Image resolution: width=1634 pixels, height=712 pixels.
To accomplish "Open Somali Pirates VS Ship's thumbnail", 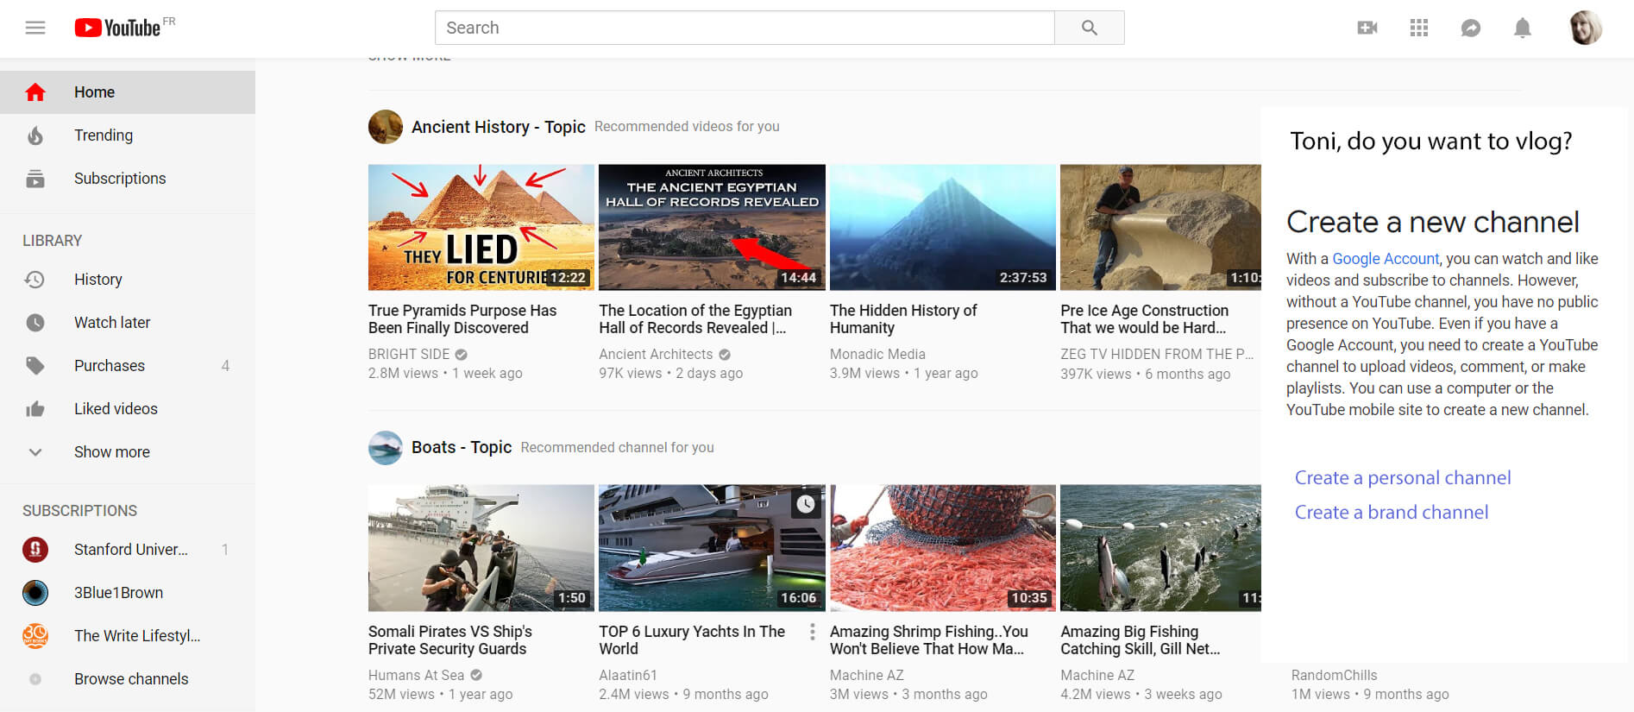I will [x=481, y=548].
